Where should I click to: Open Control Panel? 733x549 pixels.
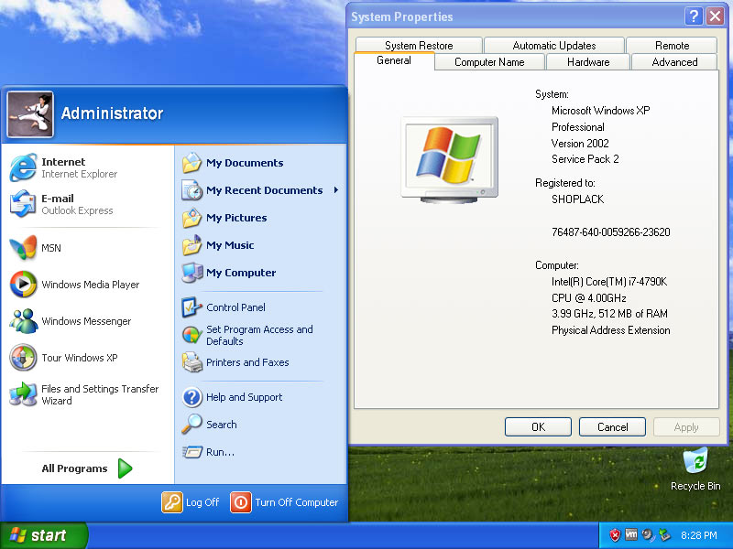click(x=224, y=307)
